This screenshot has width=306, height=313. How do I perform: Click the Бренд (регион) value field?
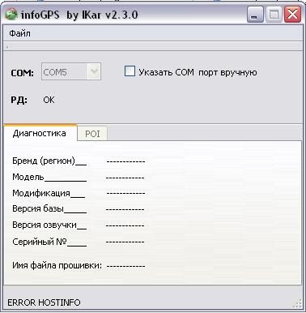(125, 161)
